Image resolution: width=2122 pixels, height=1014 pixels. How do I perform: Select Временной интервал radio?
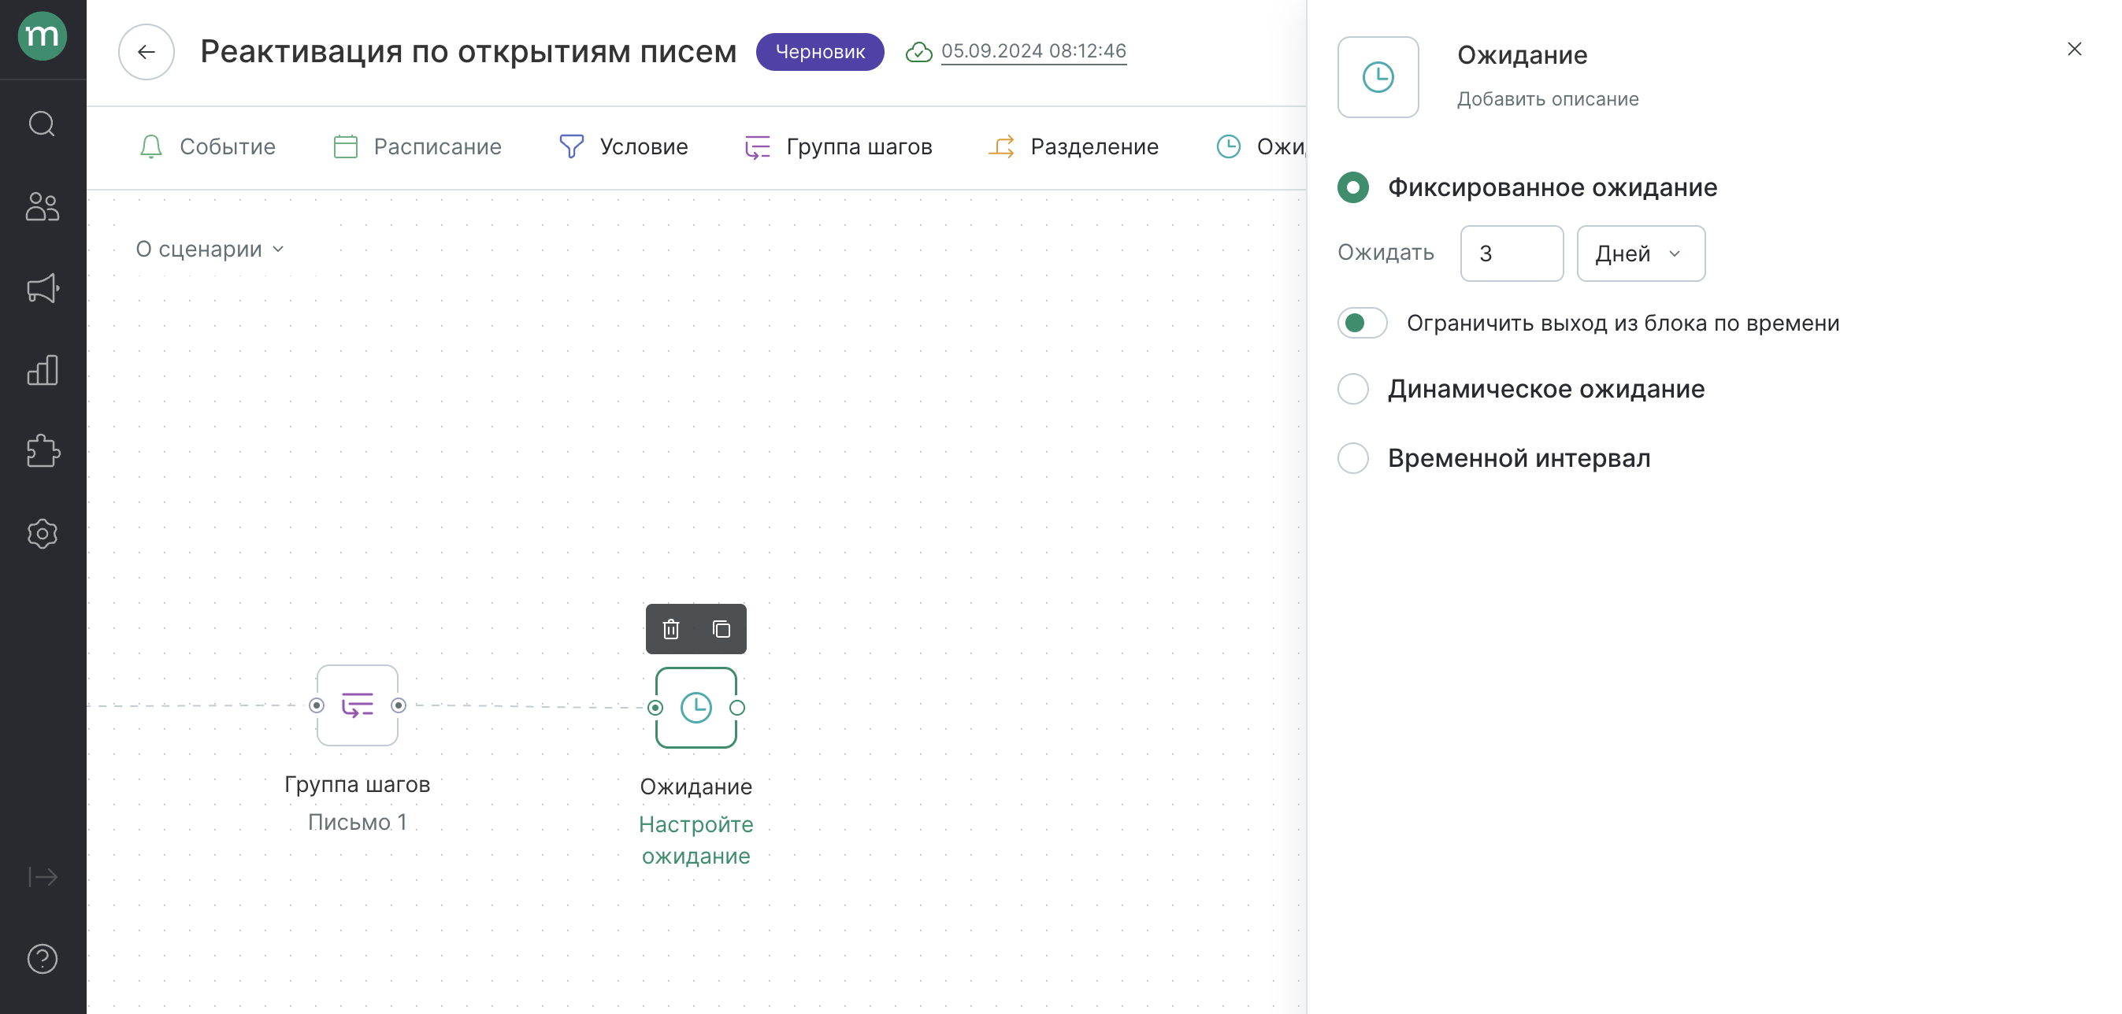coord(1352,457)
